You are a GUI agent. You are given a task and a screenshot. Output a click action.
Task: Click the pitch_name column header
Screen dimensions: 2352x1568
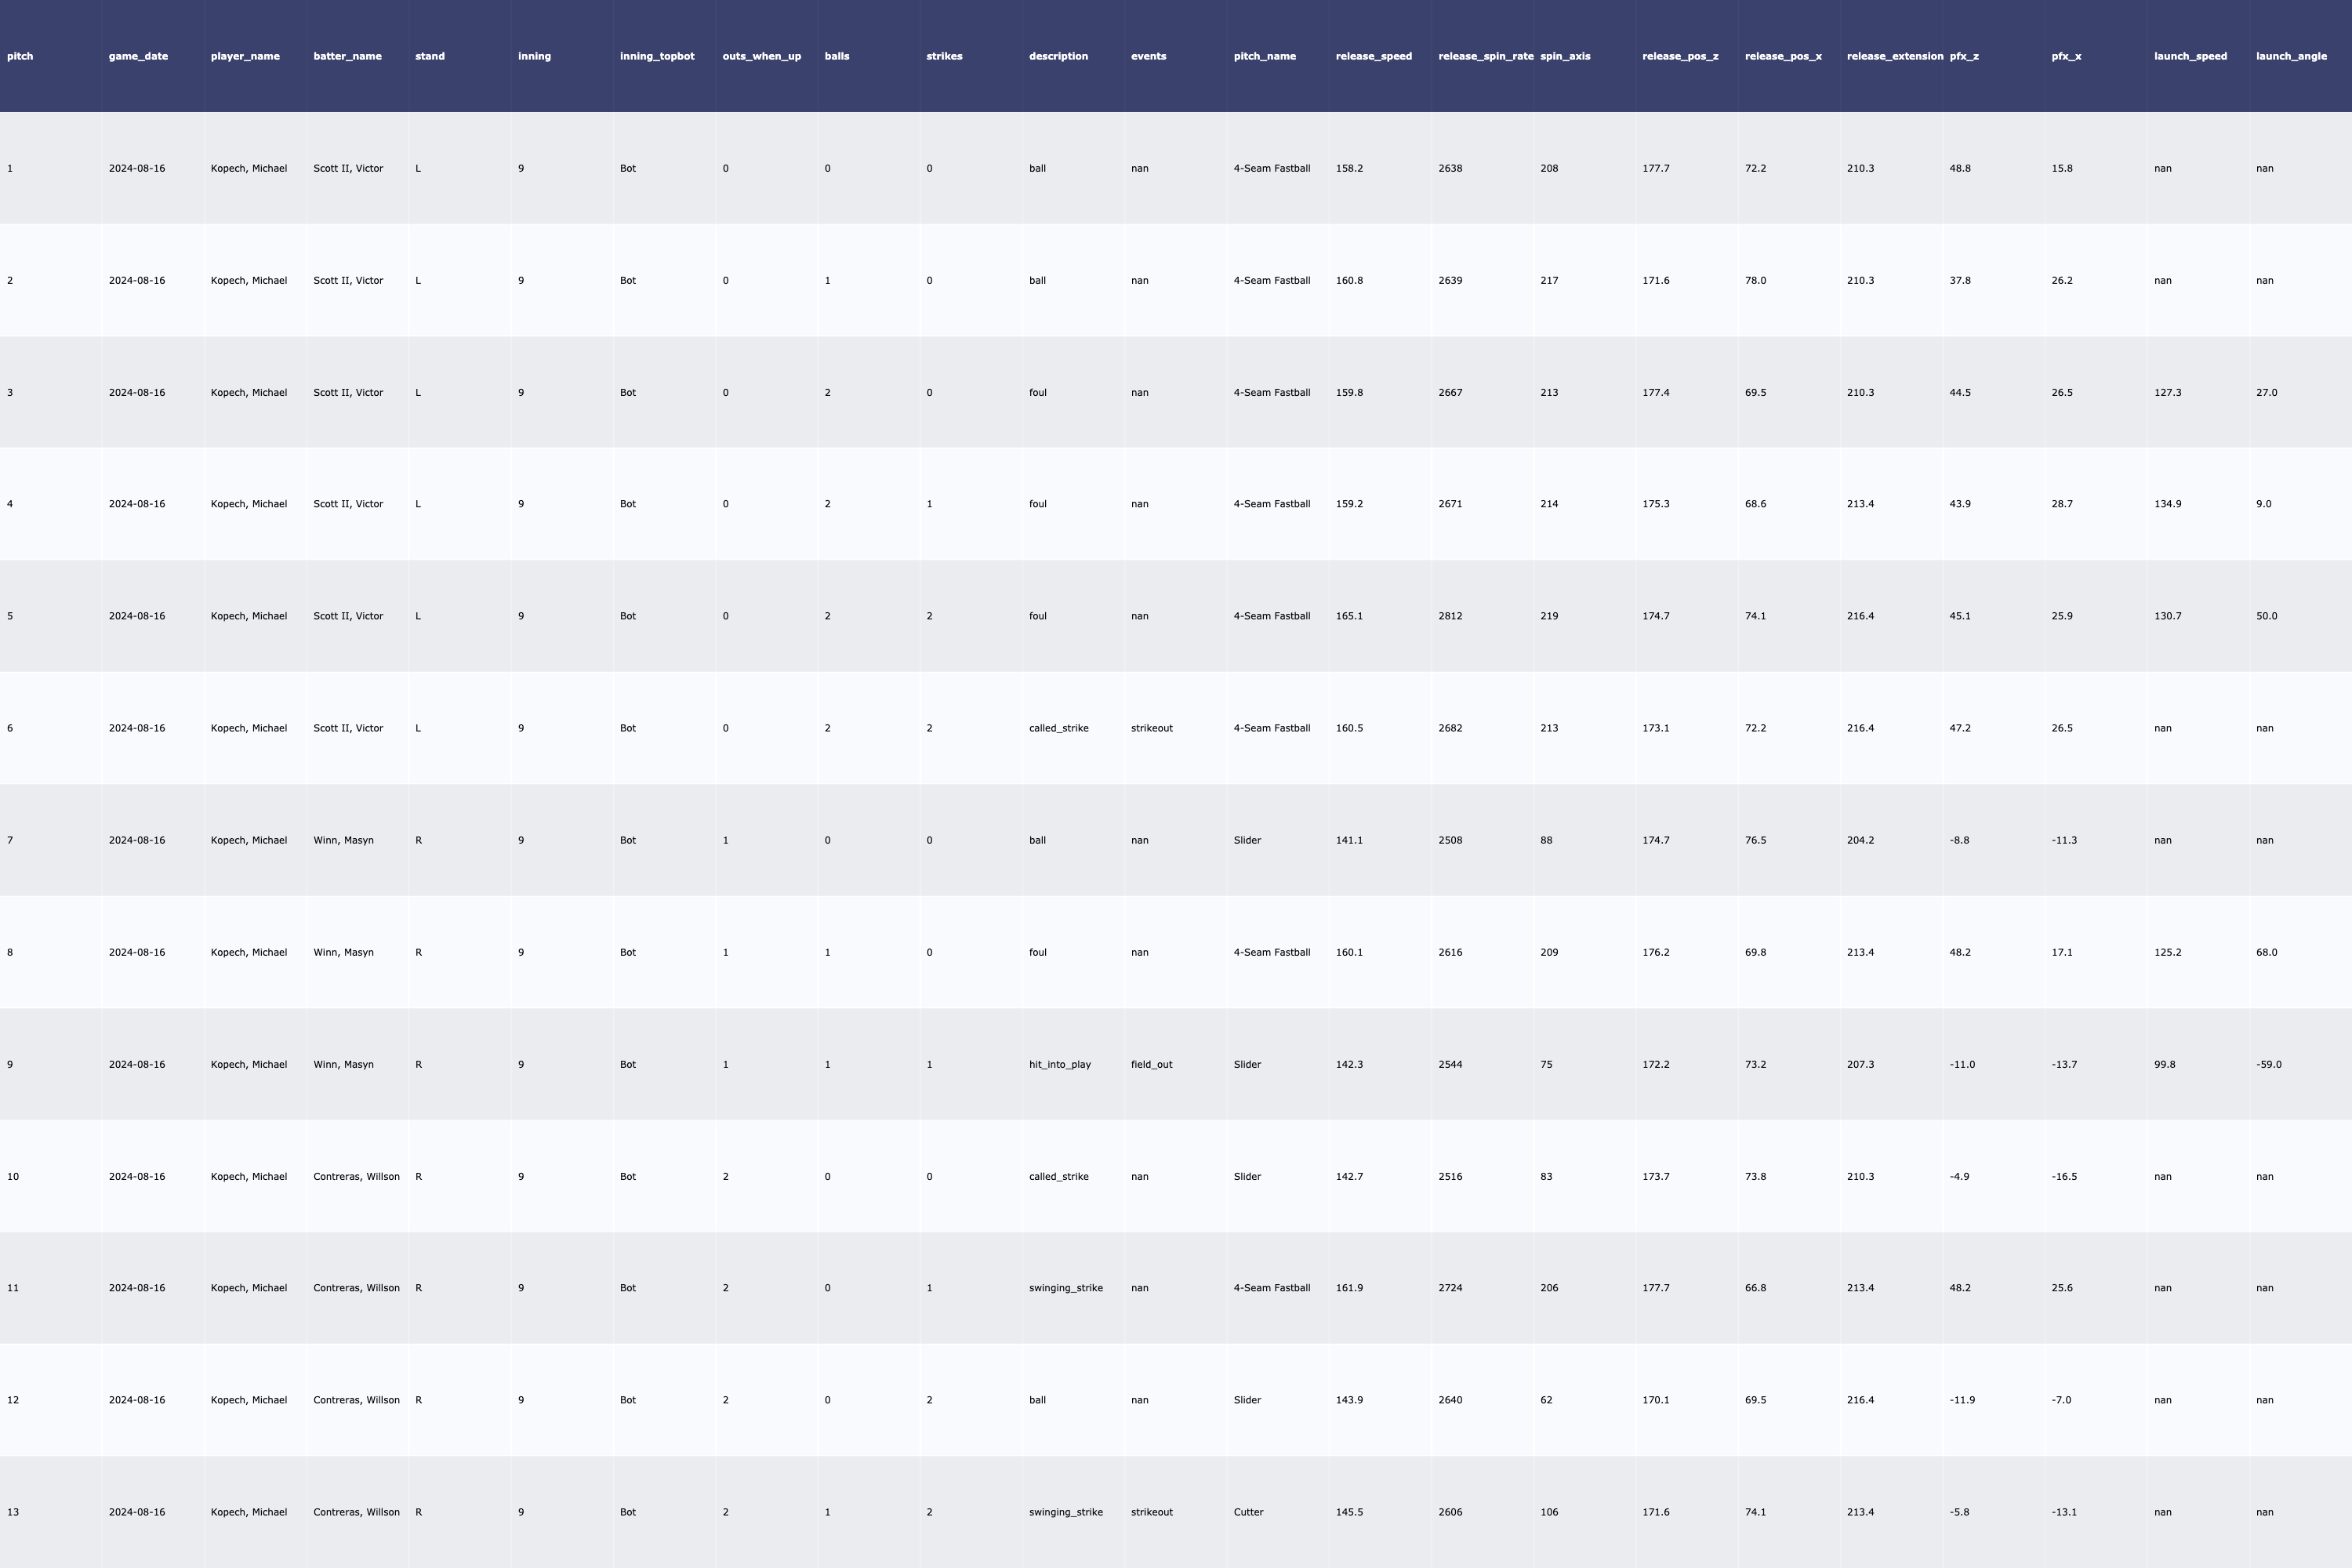[x=1264, y=56]
